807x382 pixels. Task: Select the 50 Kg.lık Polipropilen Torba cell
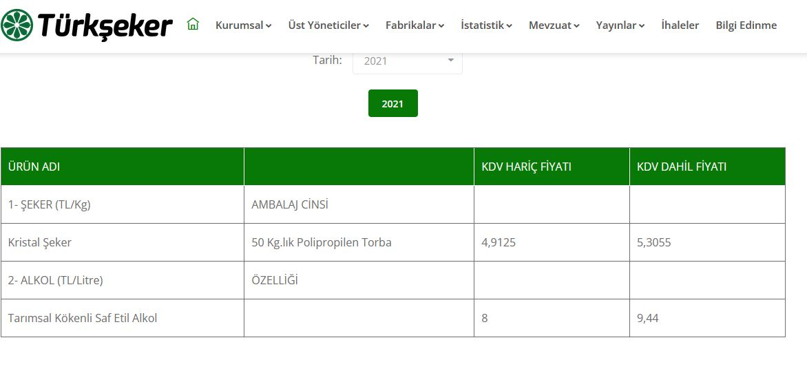[322, 242]
